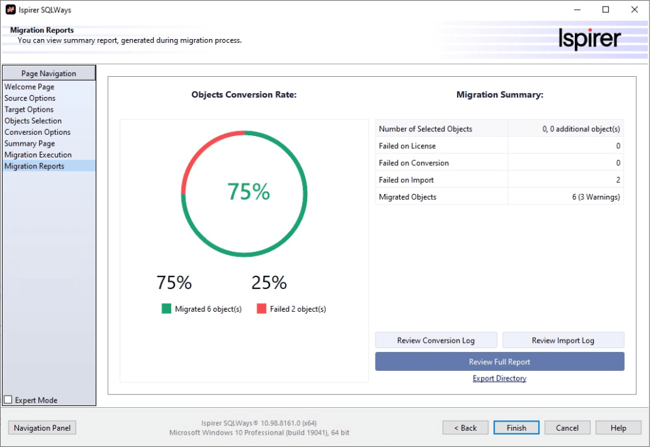651x447 pixels.
Task: Navigate to Conversion Options page
Action: pyautogui.click(x=38, y=132)
